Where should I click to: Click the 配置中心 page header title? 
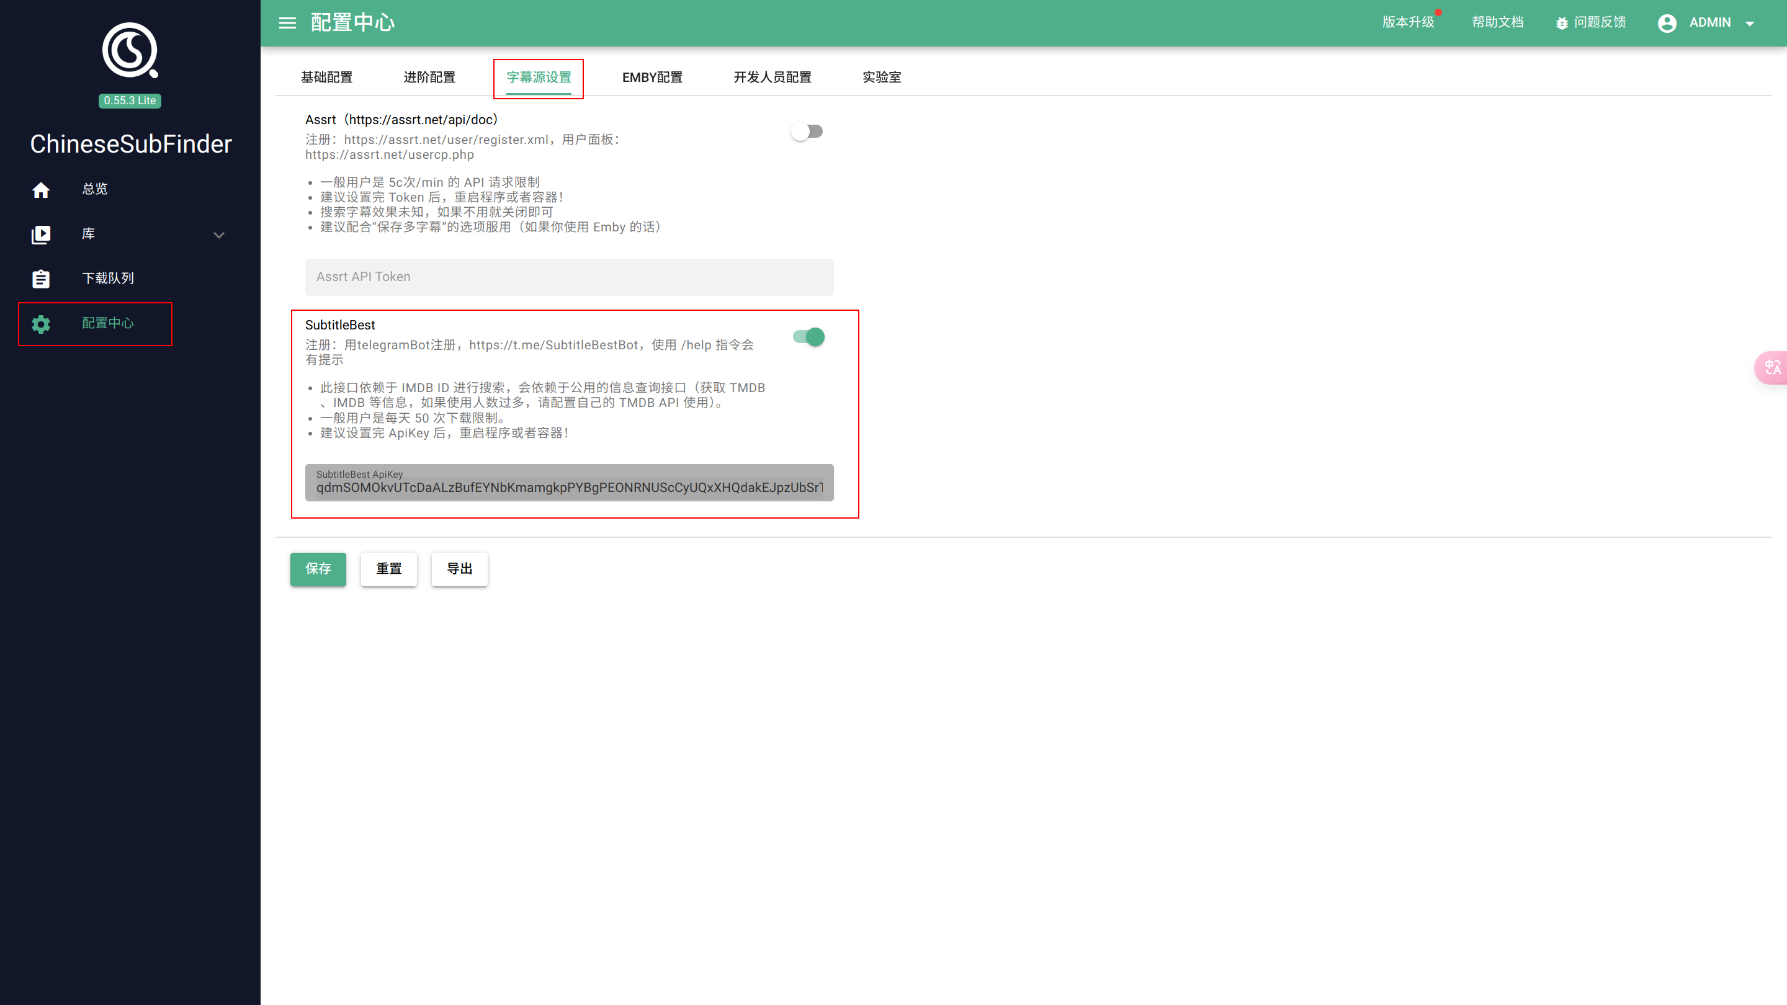[x=352, y=23]
